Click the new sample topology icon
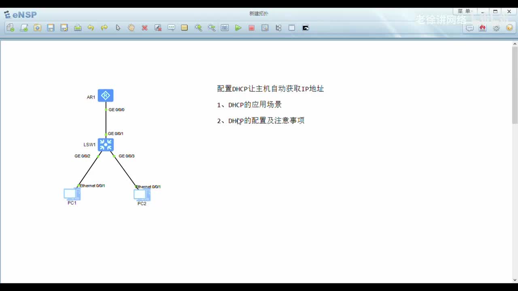 (24, 28)
